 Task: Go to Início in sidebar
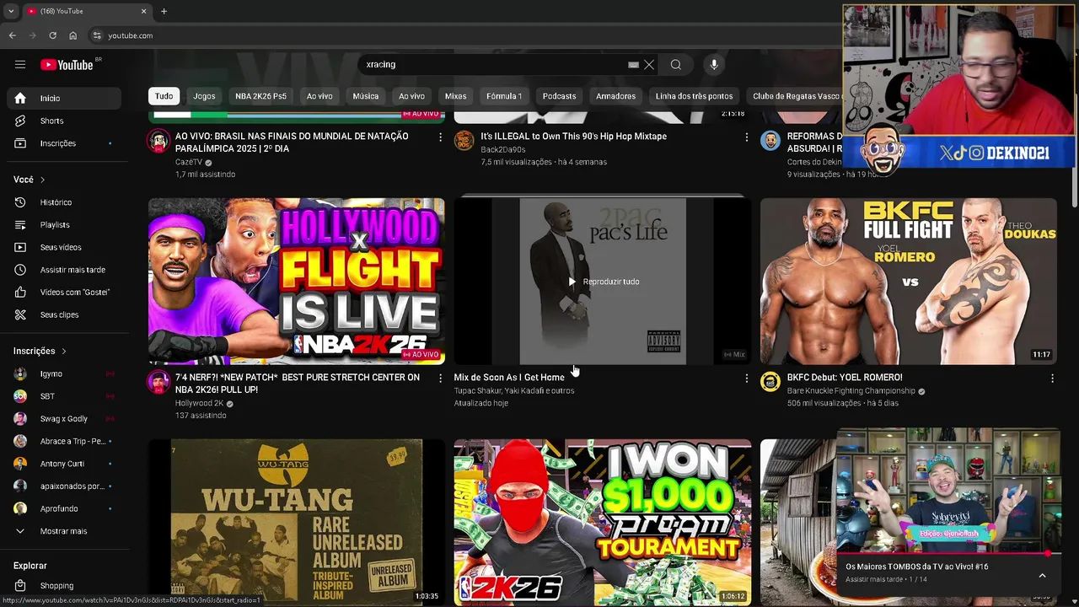click(64, 98)
